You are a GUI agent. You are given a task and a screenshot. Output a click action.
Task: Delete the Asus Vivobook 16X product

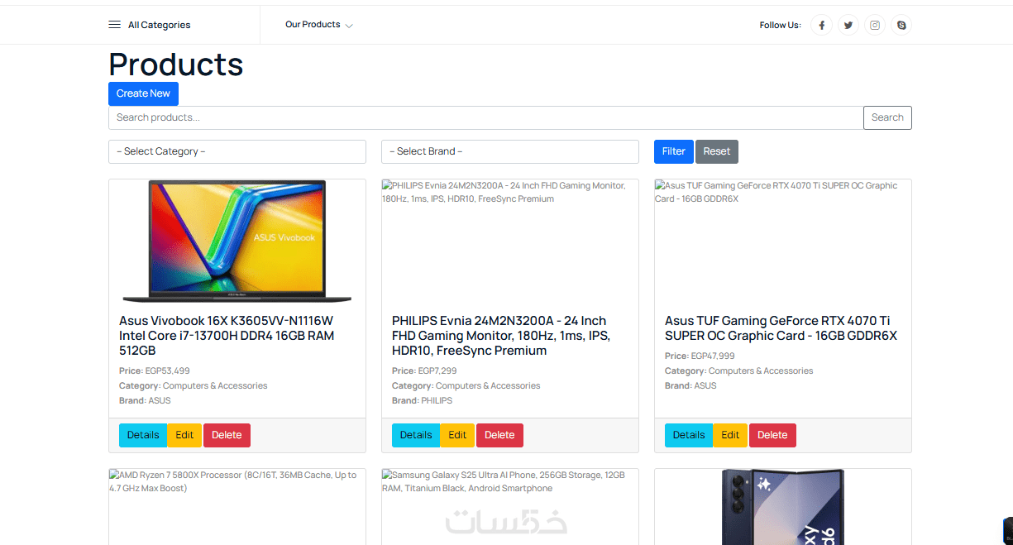(227, 435)
